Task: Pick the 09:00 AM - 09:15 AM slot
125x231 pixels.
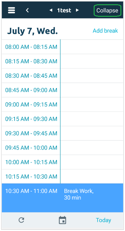Action: click(63, 105)
